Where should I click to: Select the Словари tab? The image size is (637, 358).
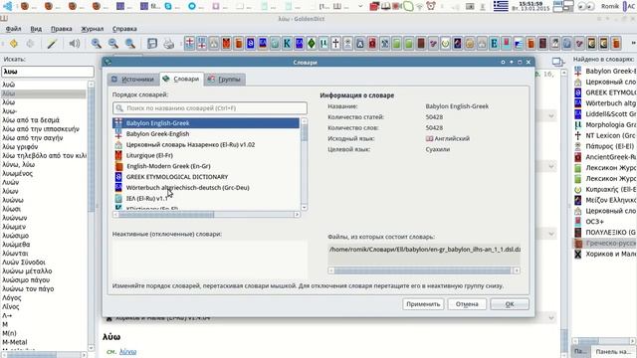pos(181,79)
